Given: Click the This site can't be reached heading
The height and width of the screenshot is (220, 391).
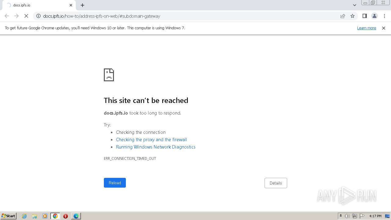Looking at the screenshot, I should pyautogui.click(x=146, y=101).
